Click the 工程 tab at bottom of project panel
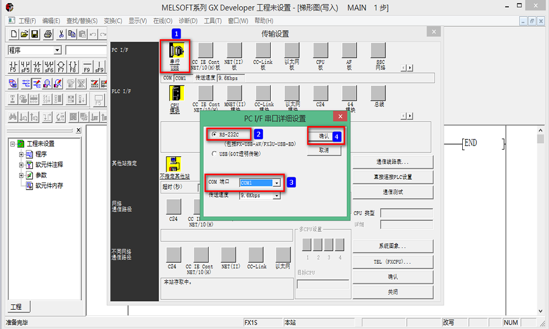 pyautogui.click(x=16, y=307)
